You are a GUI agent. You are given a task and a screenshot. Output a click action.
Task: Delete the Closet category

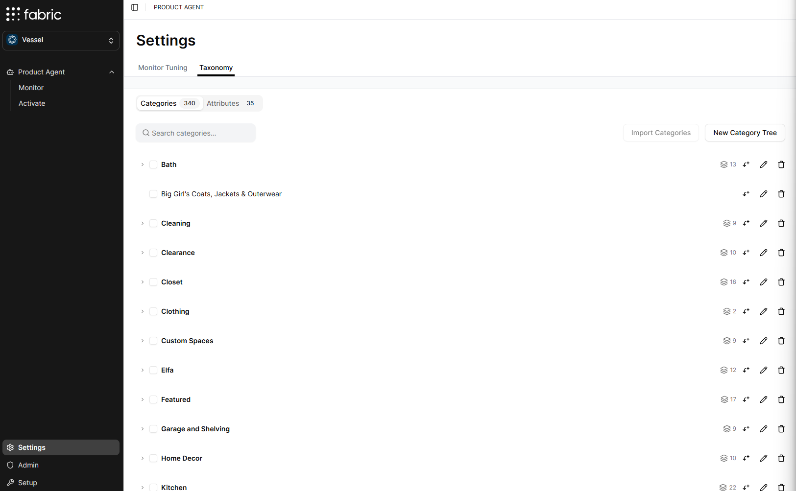point(781,282)
